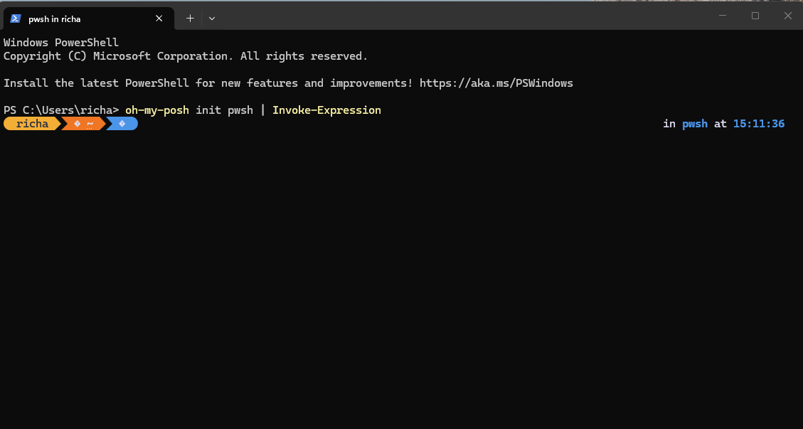Expand the new tab profile dropdown
Image resolution: width=803 pixels, height=429 pixels.
[212, 18]
